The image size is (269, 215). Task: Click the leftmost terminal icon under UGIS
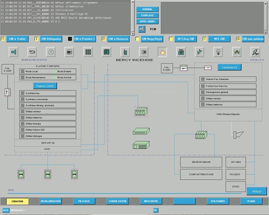tap(21, 174)
